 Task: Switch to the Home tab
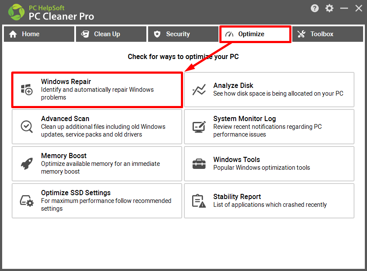click(x=39, y=34)
